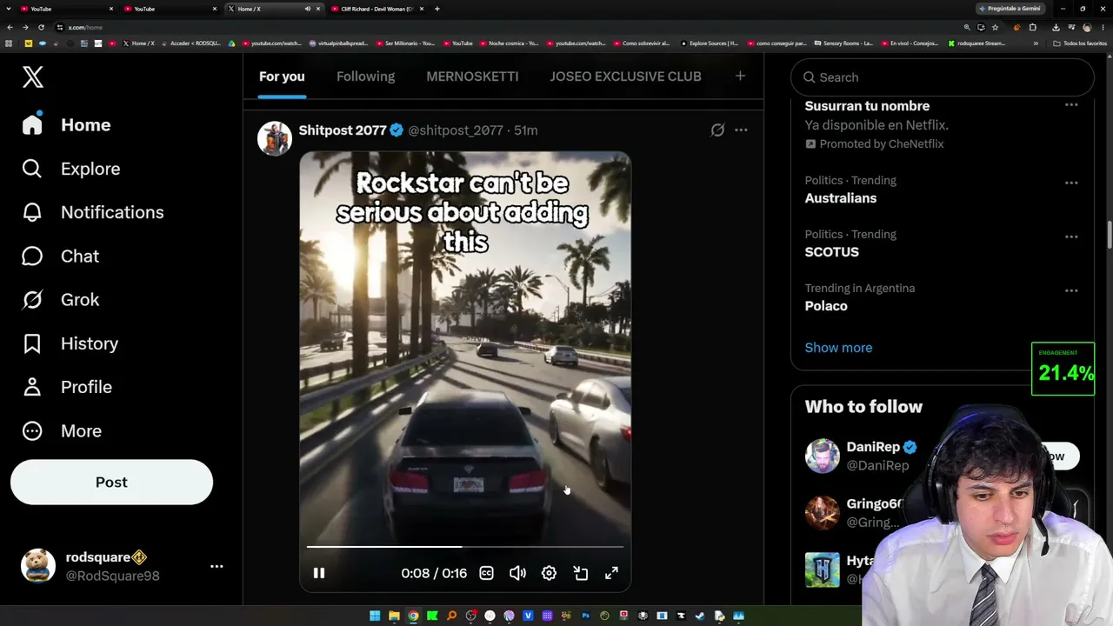Switch to the JOSEO EXCLUSIVE CLUB tab
This screenshot has height=626, width=1113.
625,77
